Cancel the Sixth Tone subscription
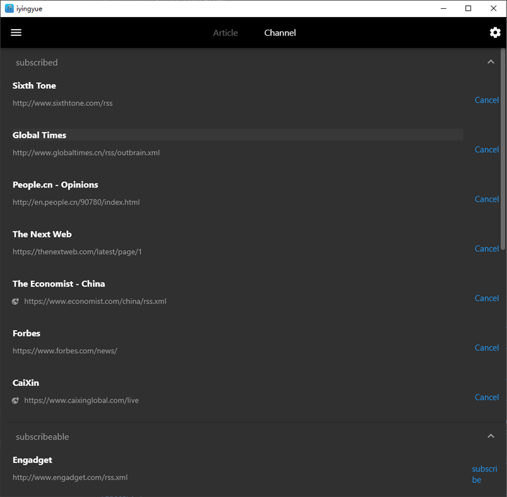Viewport: 507px width, 497px height. 487,100
